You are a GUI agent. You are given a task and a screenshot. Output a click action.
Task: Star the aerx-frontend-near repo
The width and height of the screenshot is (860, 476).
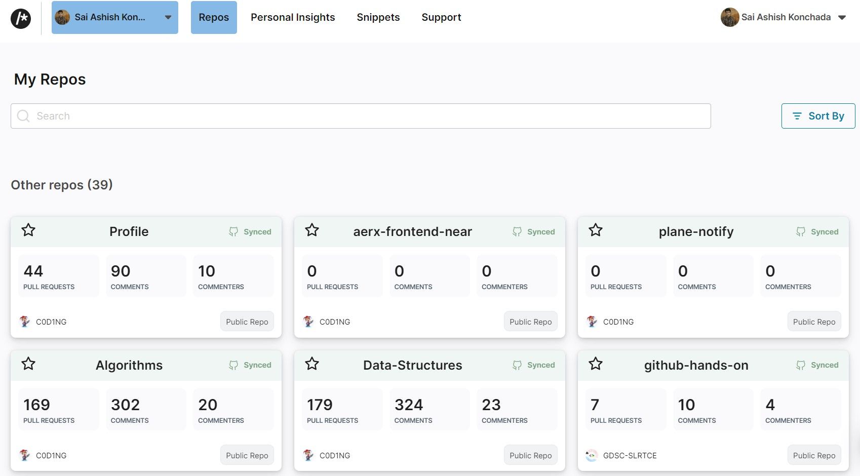coord(312,230)
